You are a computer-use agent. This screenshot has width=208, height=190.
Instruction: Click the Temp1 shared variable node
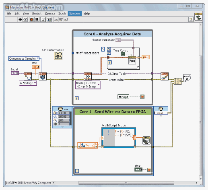pyautogui.click(x=87, y=145)
